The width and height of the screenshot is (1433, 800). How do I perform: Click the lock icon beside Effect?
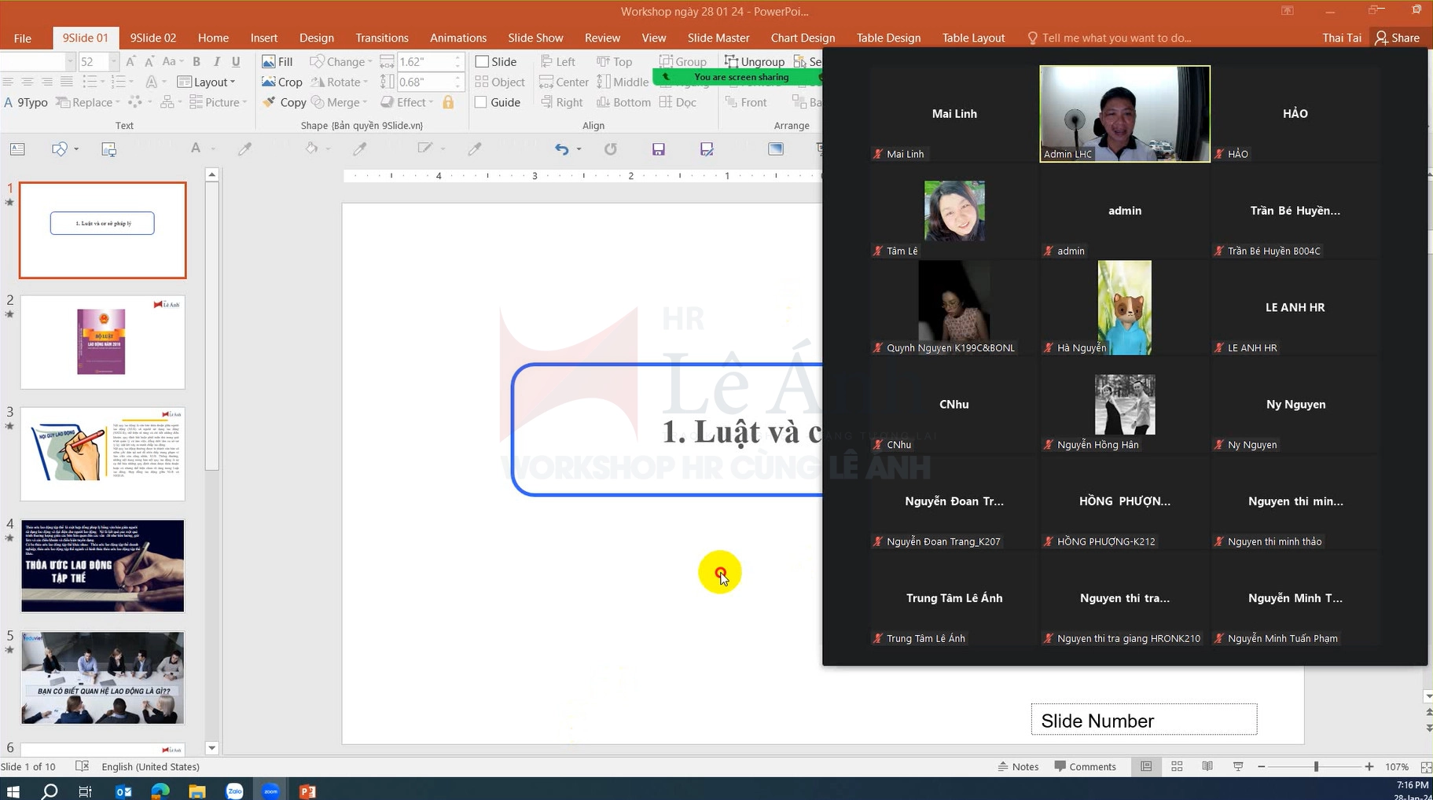click(448, 102)
